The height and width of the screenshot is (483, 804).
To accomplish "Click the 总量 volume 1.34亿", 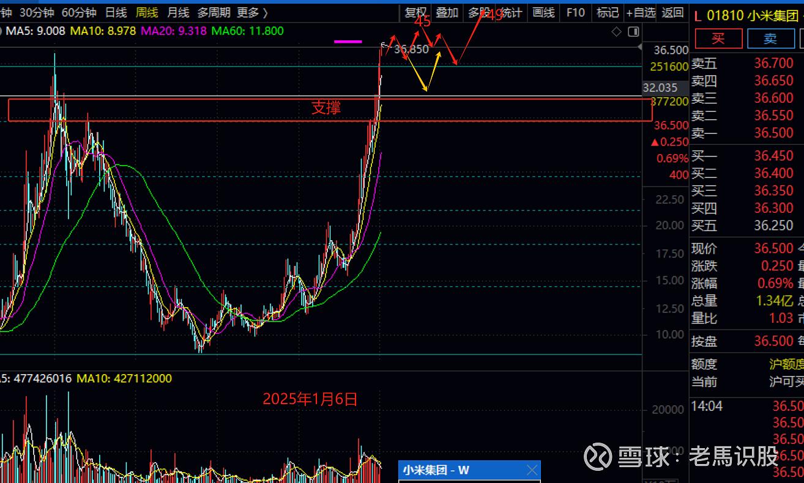I will (774, 301).
